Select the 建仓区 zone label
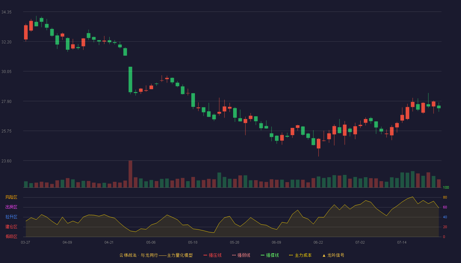 (11, 227)
